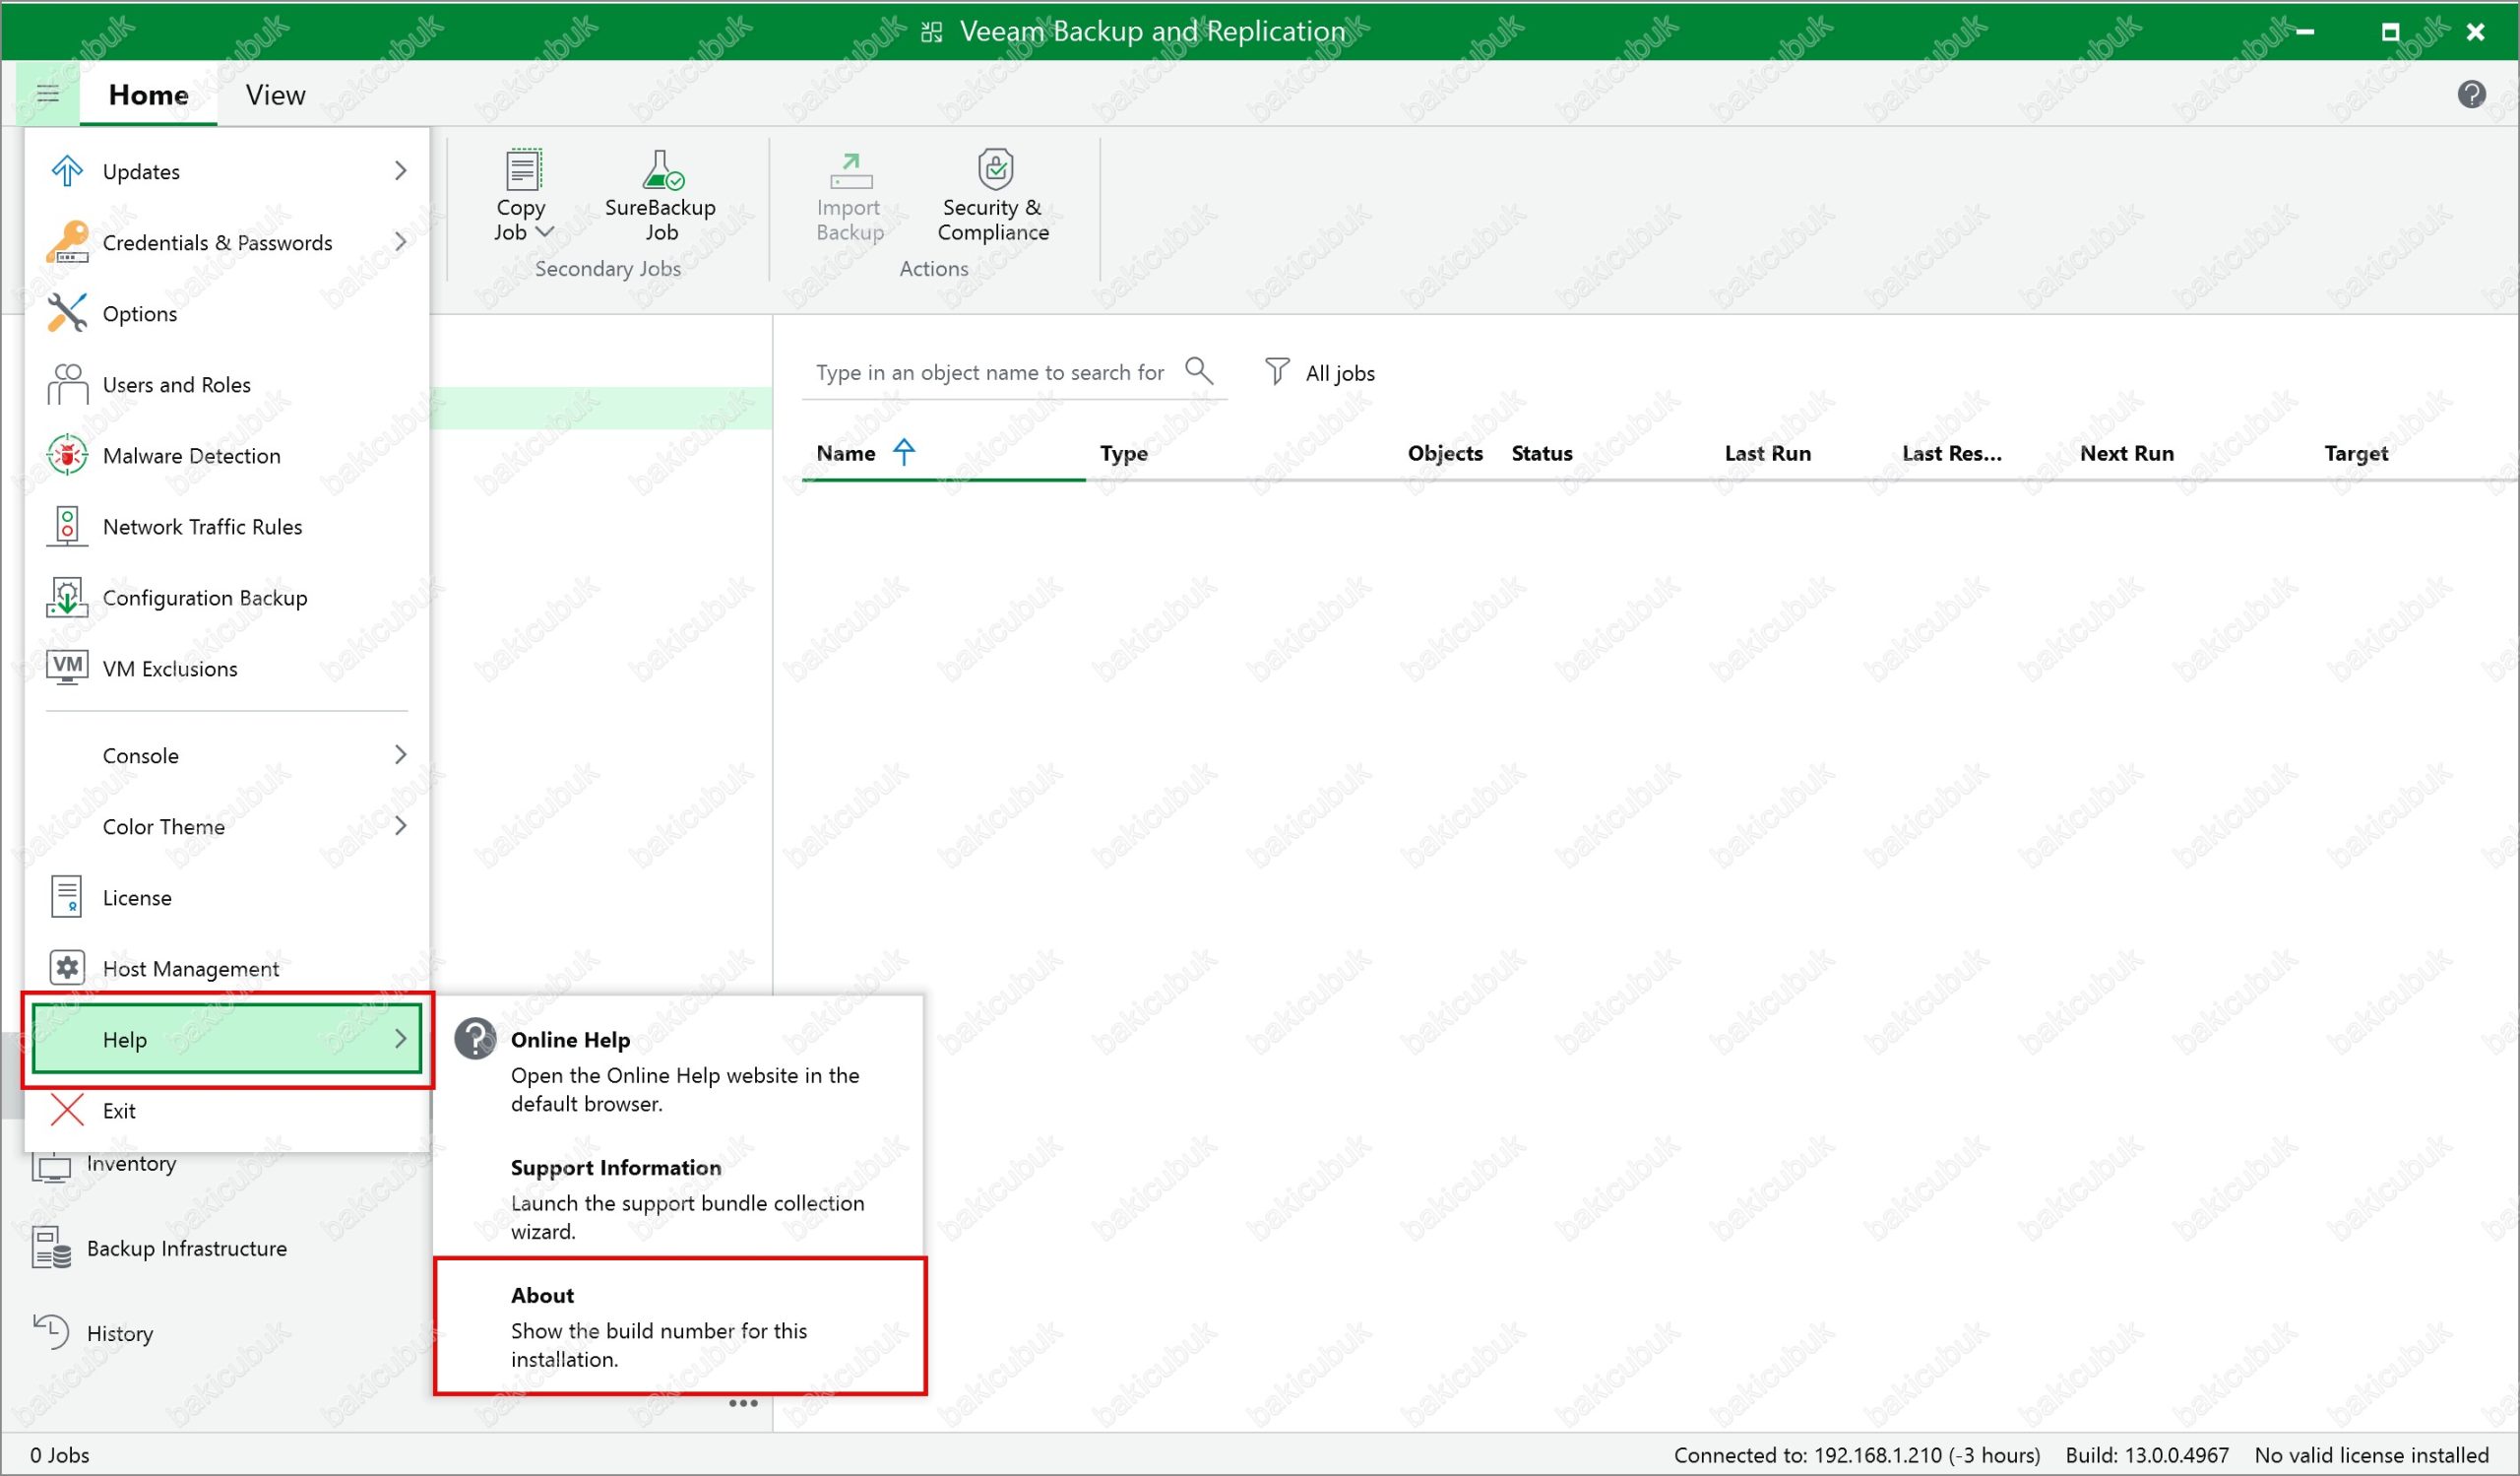This screenshot has width=2520, height=1476.
Task: Click the History clock icon
Action: [52, 1332]
